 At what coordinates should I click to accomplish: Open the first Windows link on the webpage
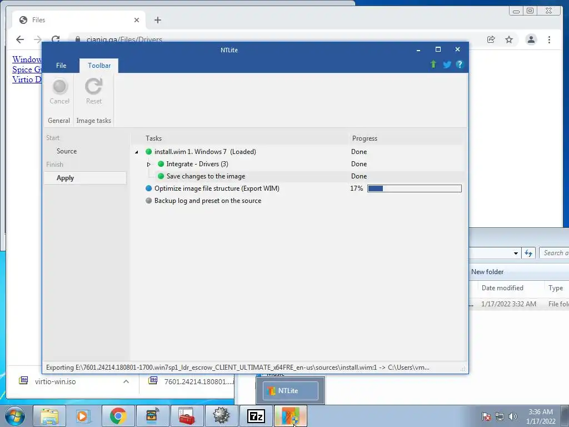(x=27, y=59)
